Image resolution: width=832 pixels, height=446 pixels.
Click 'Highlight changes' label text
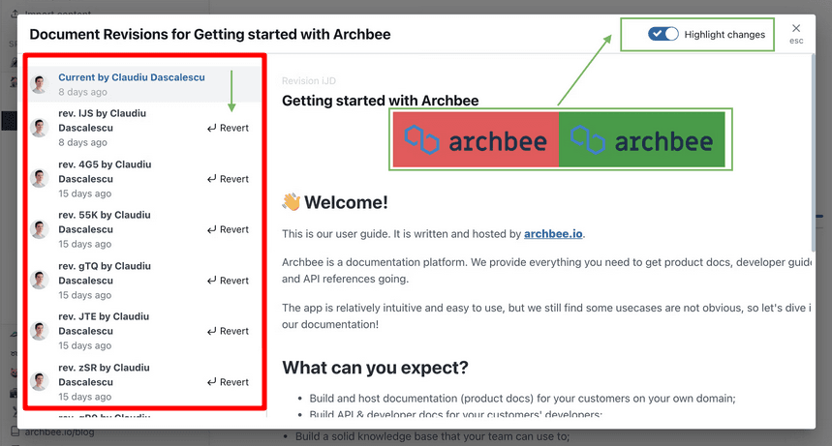click(x=724, y=35)
